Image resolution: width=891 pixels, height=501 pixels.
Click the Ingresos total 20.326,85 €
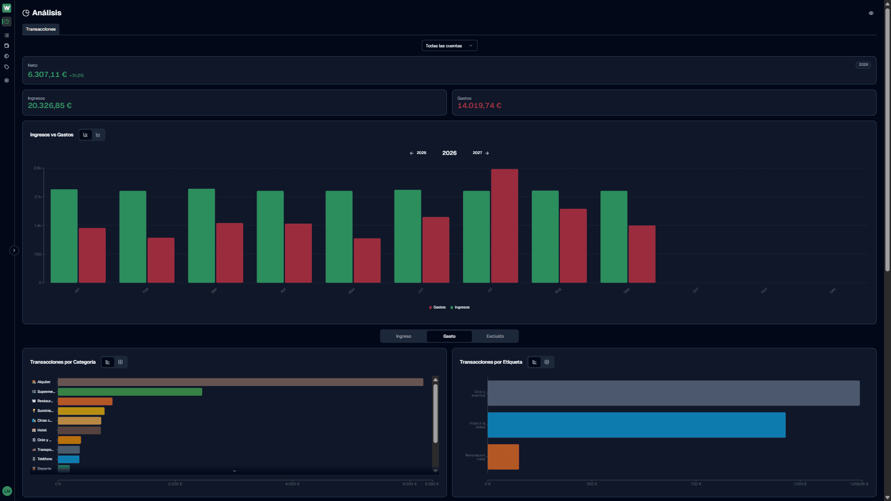[x=50, y=106]
